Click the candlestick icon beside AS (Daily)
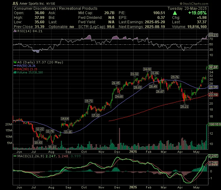221x190 pixels. tap(15, 62)
